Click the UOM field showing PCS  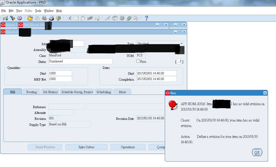[x=141, y=55]
